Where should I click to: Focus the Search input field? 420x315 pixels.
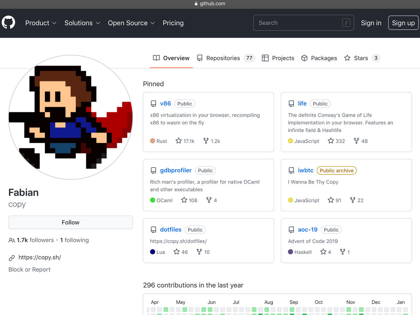click(303, 23)
